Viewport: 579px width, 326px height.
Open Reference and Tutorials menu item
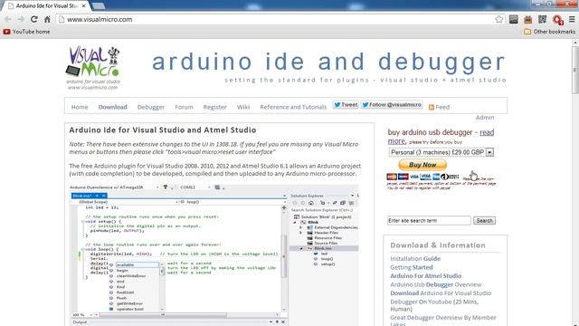pos(293,107)
